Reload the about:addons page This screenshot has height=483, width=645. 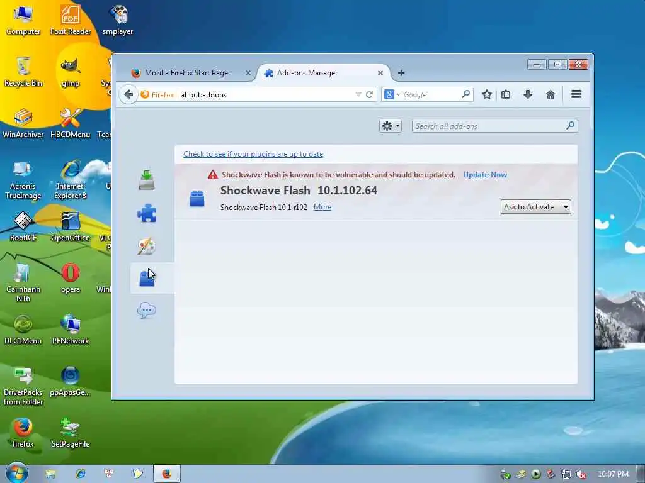369,94
